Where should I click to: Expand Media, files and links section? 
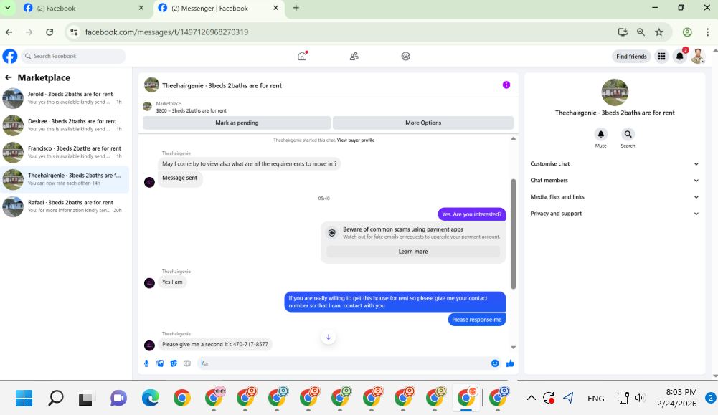point(615,196)
